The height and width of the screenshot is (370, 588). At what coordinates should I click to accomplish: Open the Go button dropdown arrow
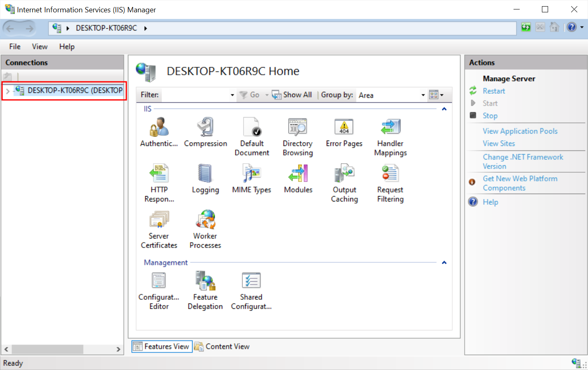pos(267,95)
